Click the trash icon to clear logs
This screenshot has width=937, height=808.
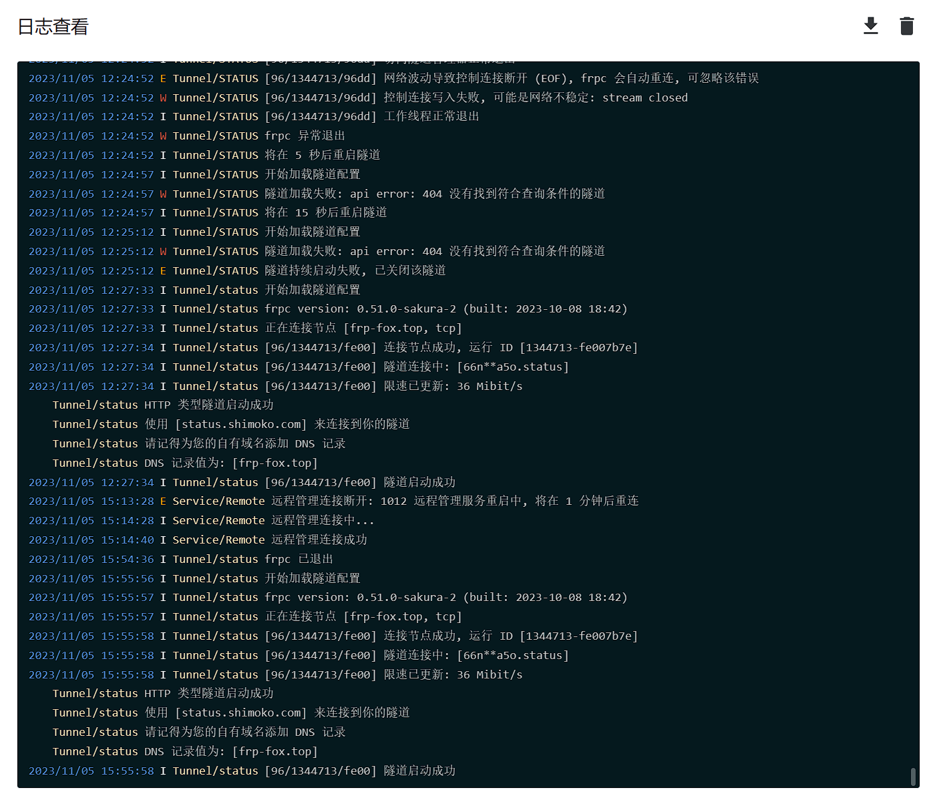pos(906,25)
